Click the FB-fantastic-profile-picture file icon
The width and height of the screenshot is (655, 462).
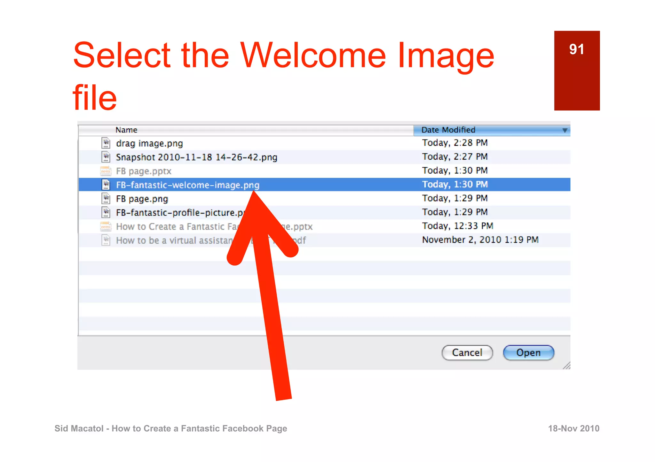(106, 212)
